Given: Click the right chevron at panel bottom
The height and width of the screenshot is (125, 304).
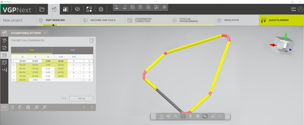Looking at the screenshot, I should coord(92,107).
